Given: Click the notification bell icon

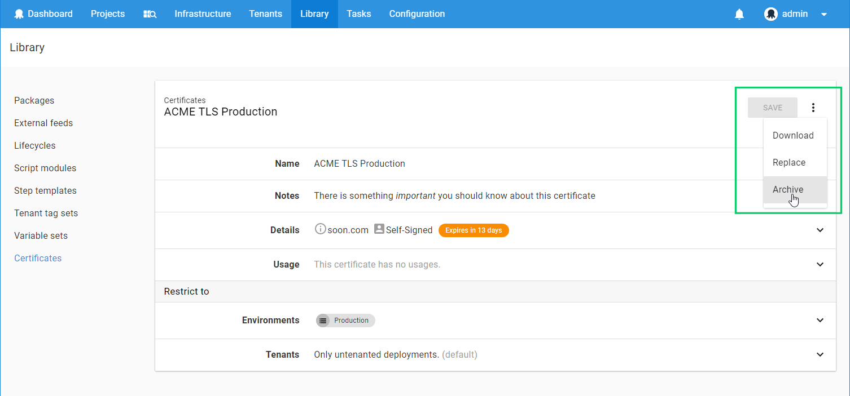Looking at the screenshot, I should tap(739, 14).
